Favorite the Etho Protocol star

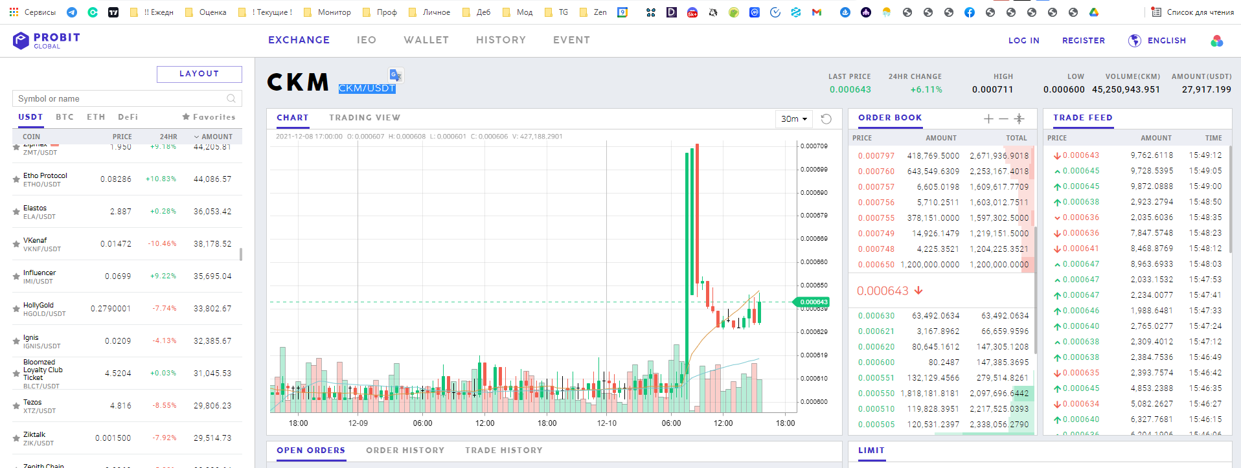point(16,179)
